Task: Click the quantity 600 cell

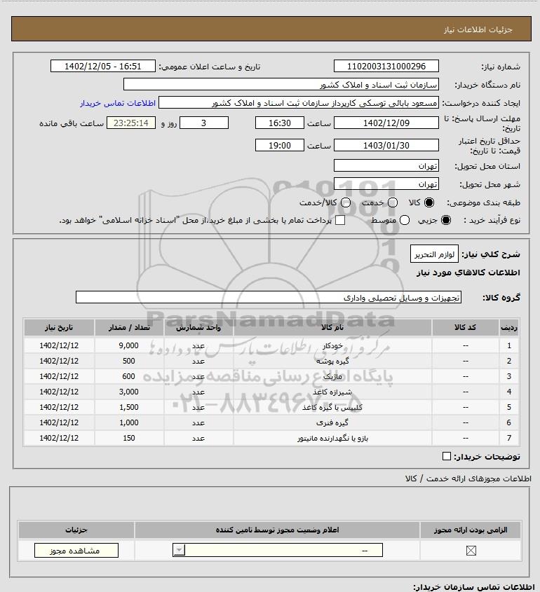Action: coord(129,376)
